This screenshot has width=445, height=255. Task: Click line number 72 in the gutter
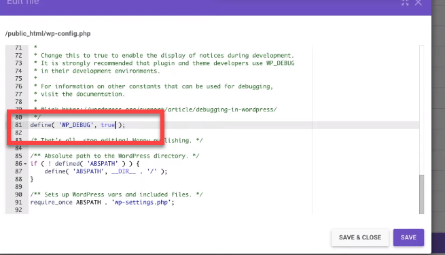click(18, 55)
